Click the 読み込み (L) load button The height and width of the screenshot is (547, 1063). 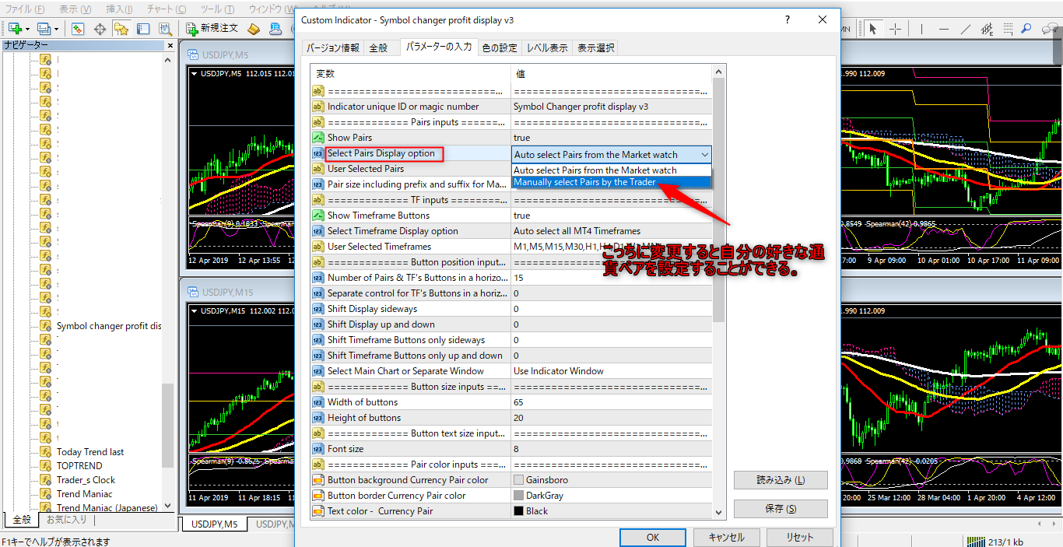780,480
